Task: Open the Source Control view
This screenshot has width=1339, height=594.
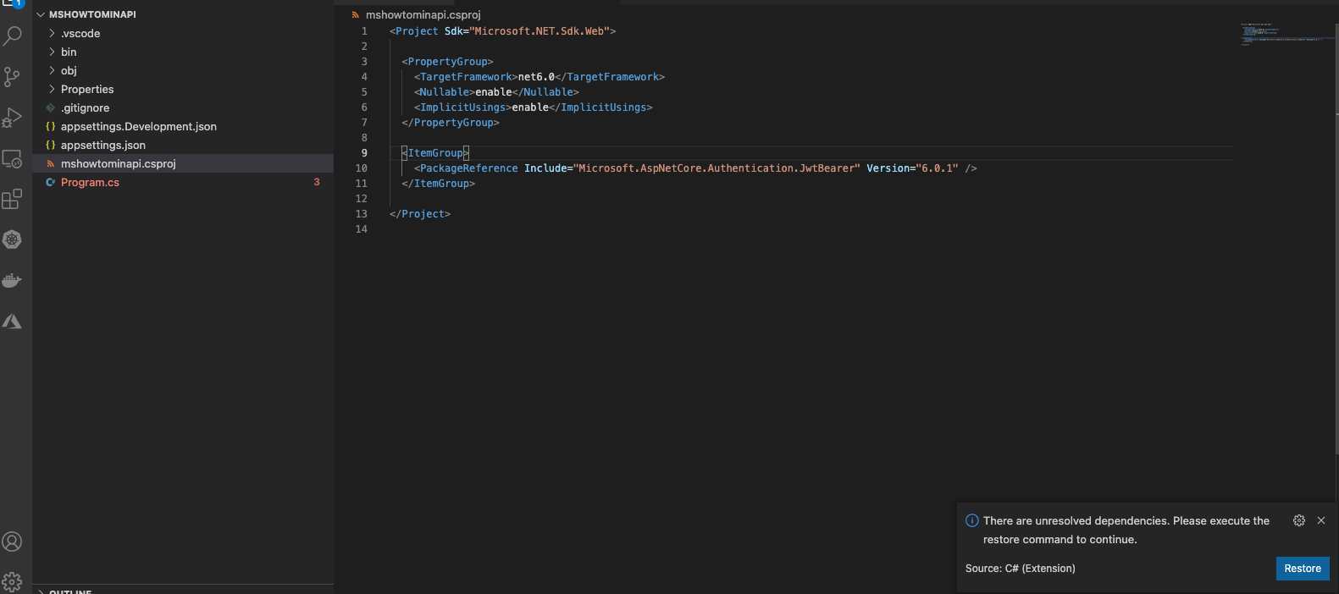Action: pos(12,77)
